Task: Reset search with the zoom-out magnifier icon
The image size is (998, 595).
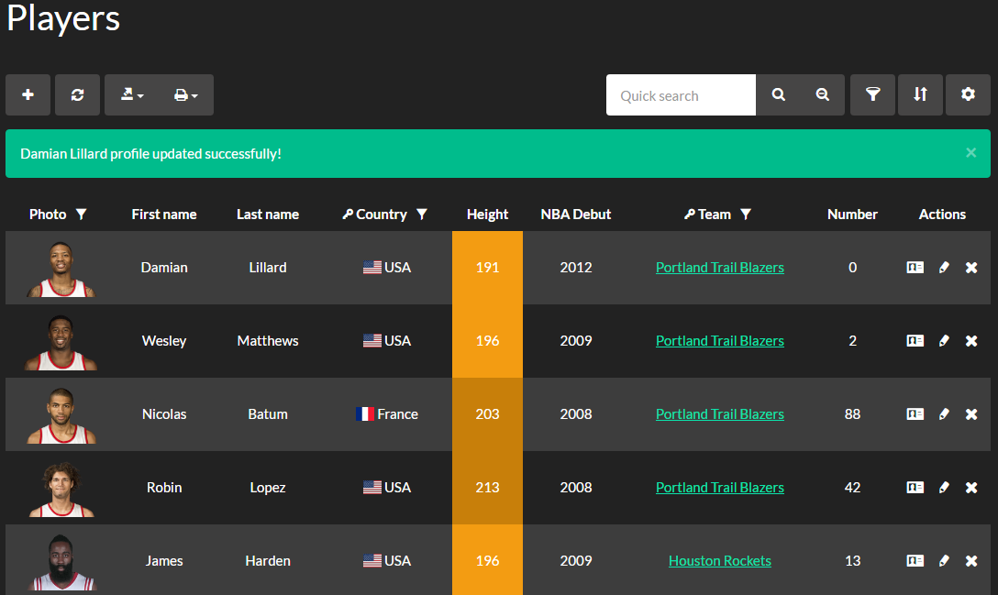Action: pyautogui.click(x=823, y=95)
